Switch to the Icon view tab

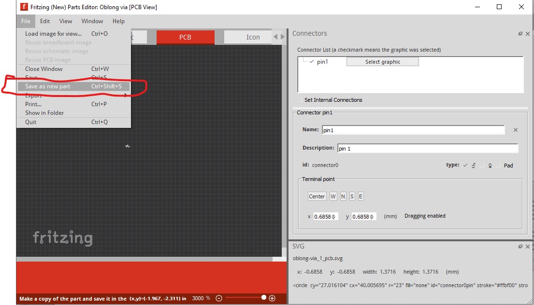pos(248,37)
